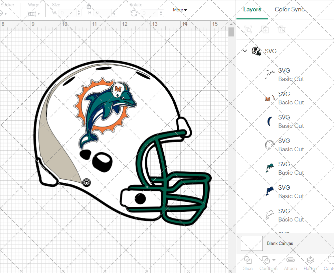
Task: Click the canvas vertical scrollbar thumb
Action: [x=231, y=32]
